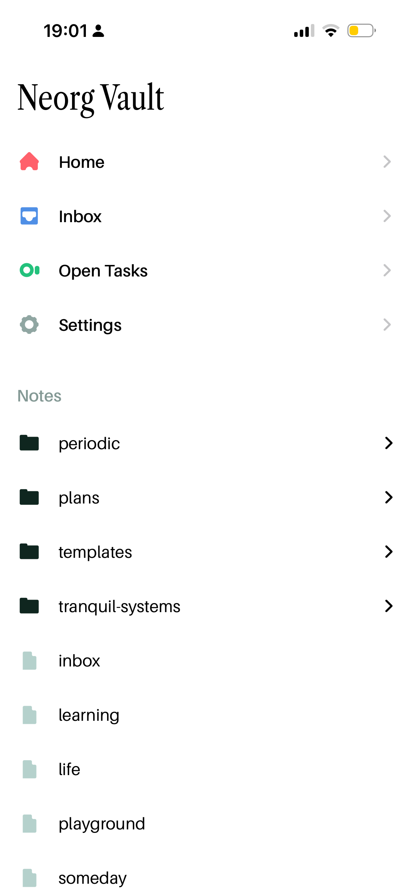Tap the battery indicator in status bar

[x=361, y=31]
